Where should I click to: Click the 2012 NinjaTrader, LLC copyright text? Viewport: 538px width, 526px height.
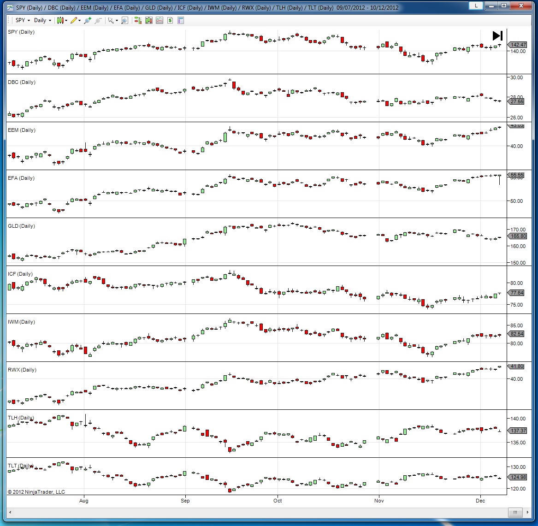pyautogui.click(x=36, y=492)
